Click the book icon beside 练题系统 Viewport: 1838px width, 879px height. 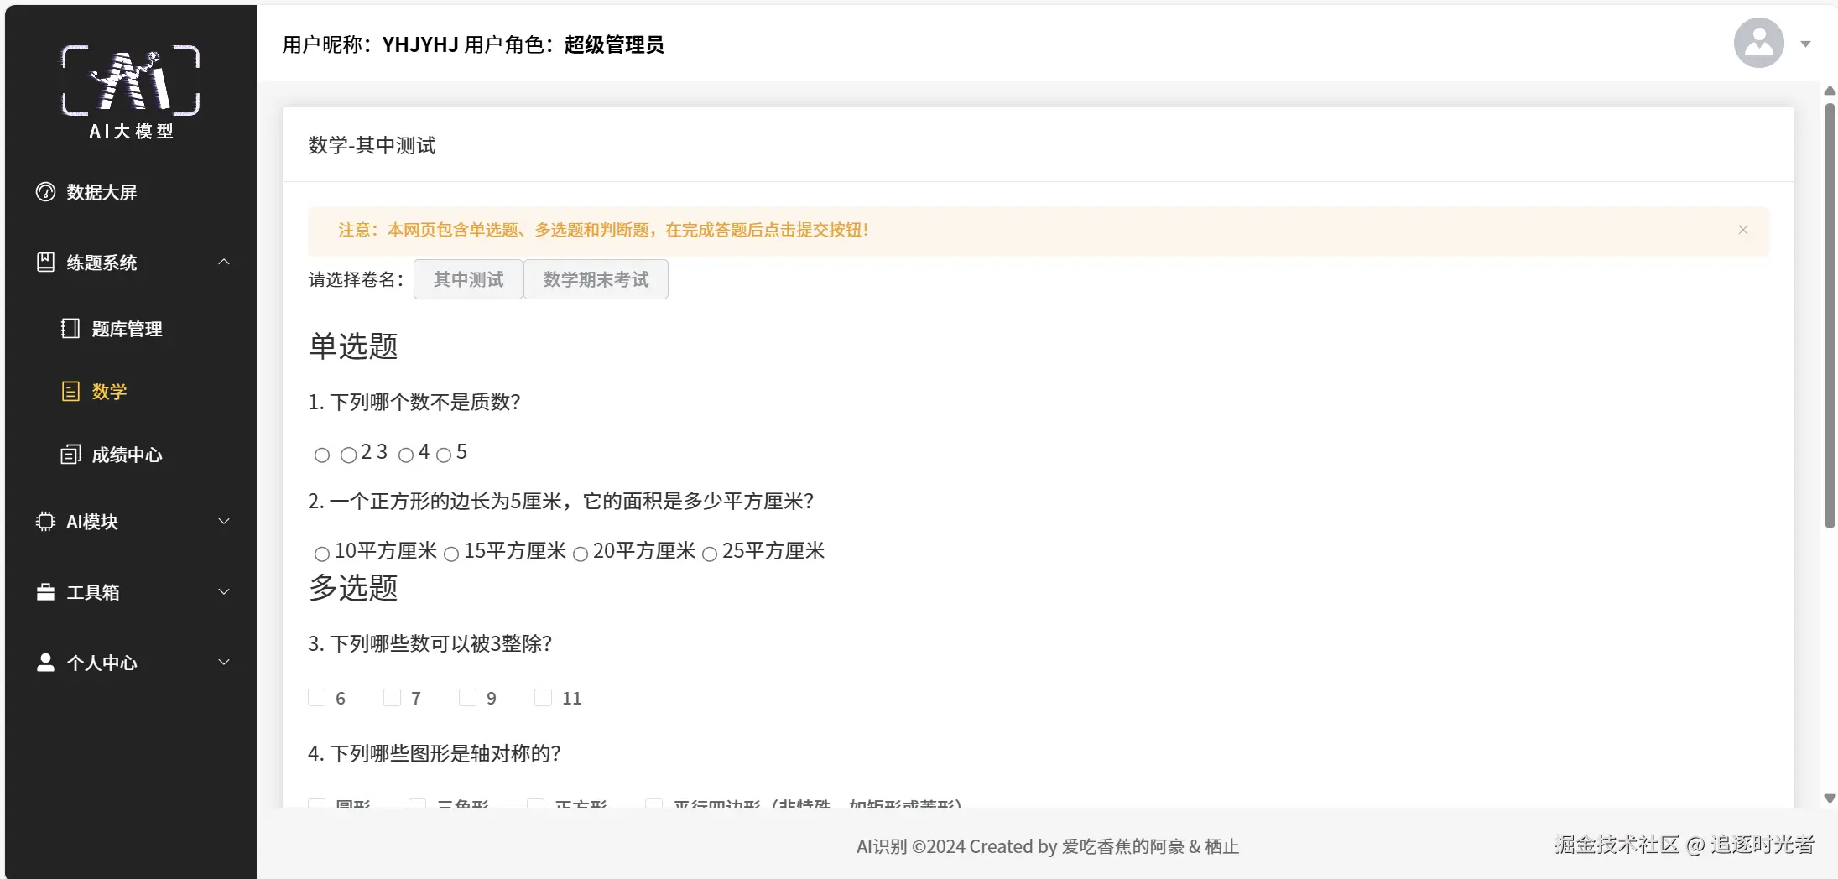[45, 263]
